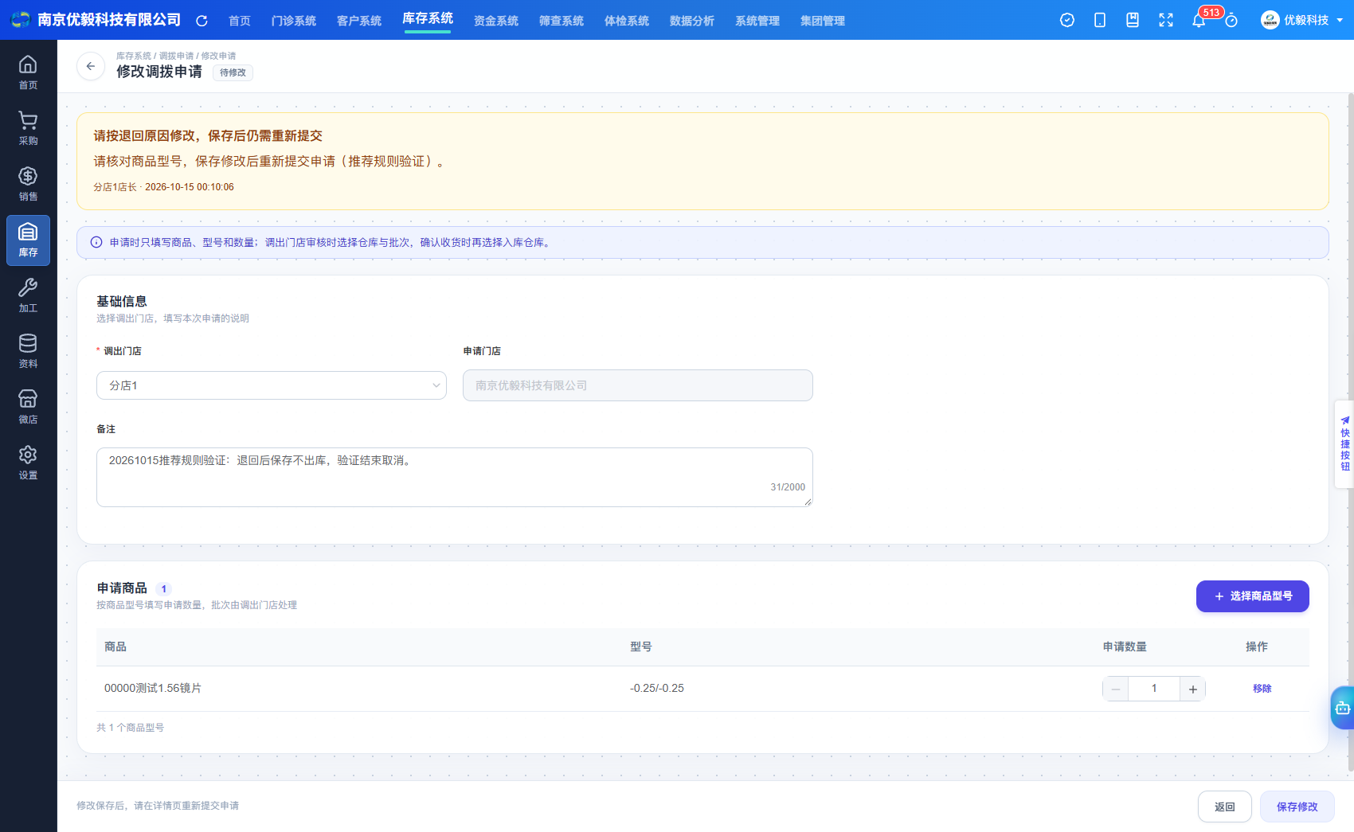Open the 设置 settings gear icon
This screenshot has height=832, width=1354.
click(28, 463)
